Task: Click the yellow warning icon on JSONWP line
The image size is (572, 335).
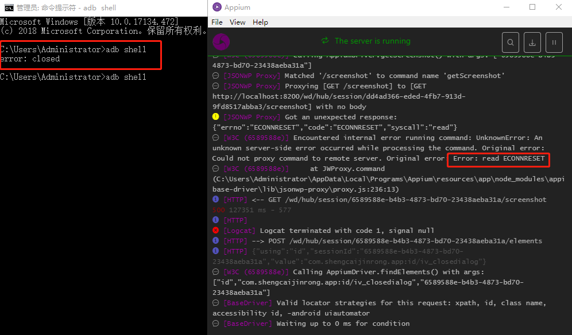Action: [215, 116]
